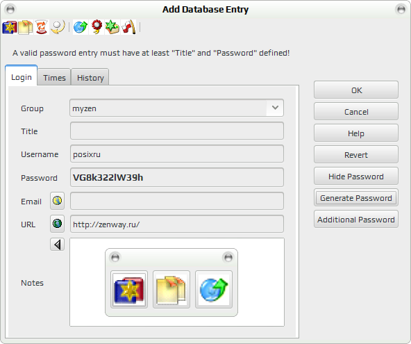This screenshot has height=344, width=411.
Task: Click the white ball with yellow arrow toolbar icon
Action: [57, 27]
